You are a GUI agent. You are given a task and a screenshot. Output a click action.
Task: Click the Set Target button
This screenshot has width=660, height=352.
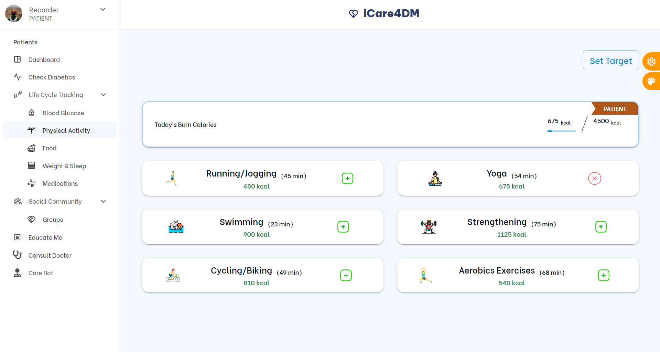point(610,61)
